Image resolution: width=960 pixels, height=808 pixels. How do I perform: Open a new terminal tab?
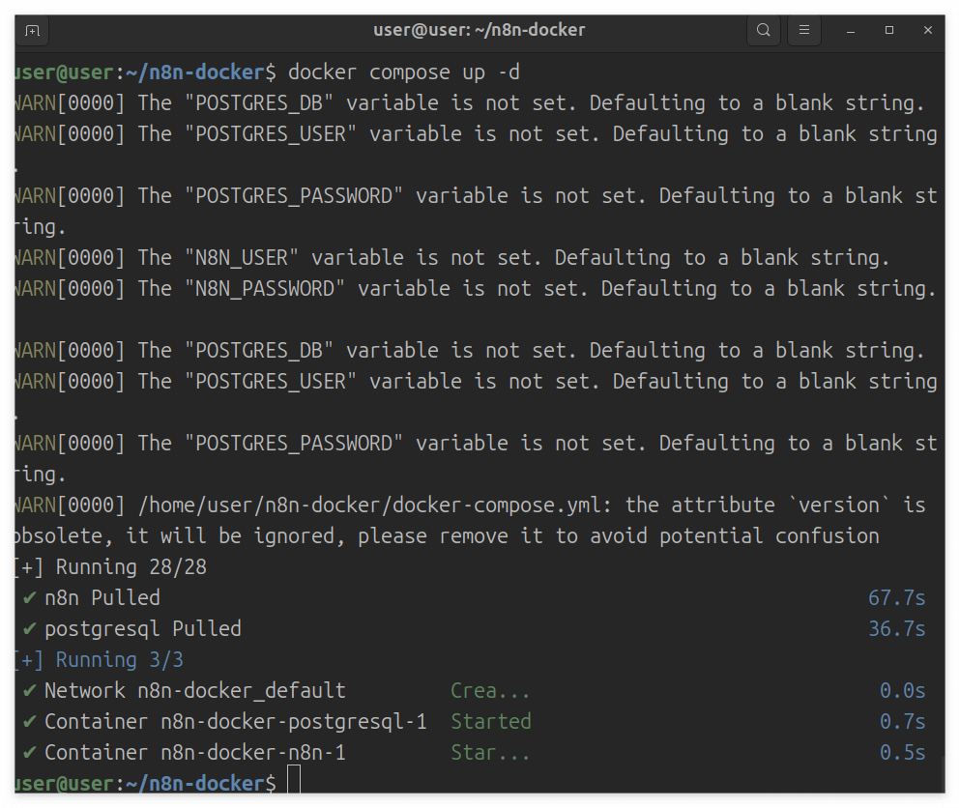[33, 31]
